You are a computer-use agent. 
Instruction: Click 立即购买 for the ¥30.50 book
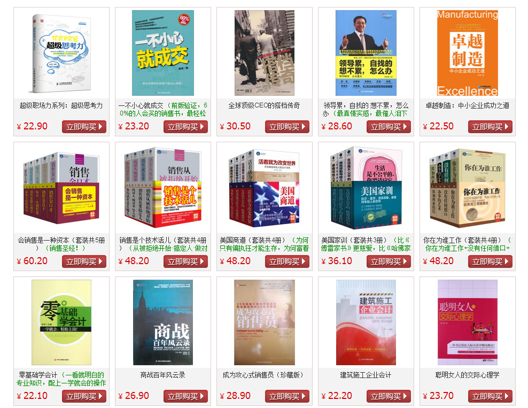(287, 127)
